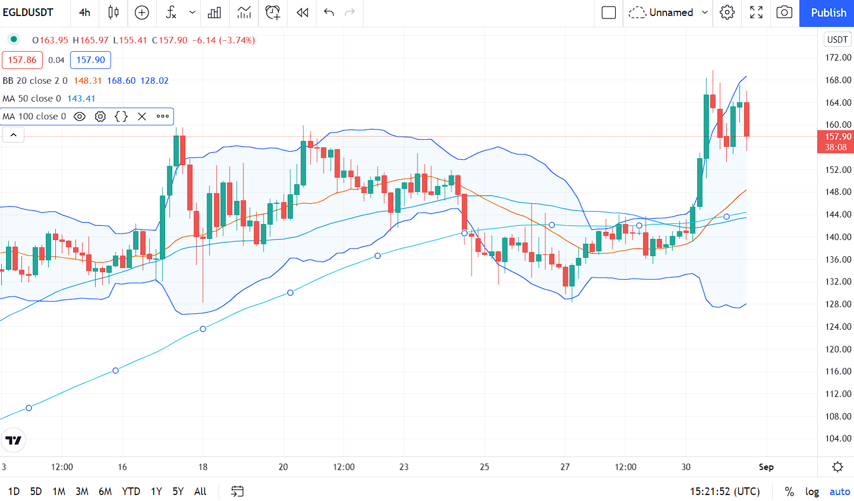Select the 1M time range tab
Viewport: 854px width, 501px height.
click(x=59, y=491)
